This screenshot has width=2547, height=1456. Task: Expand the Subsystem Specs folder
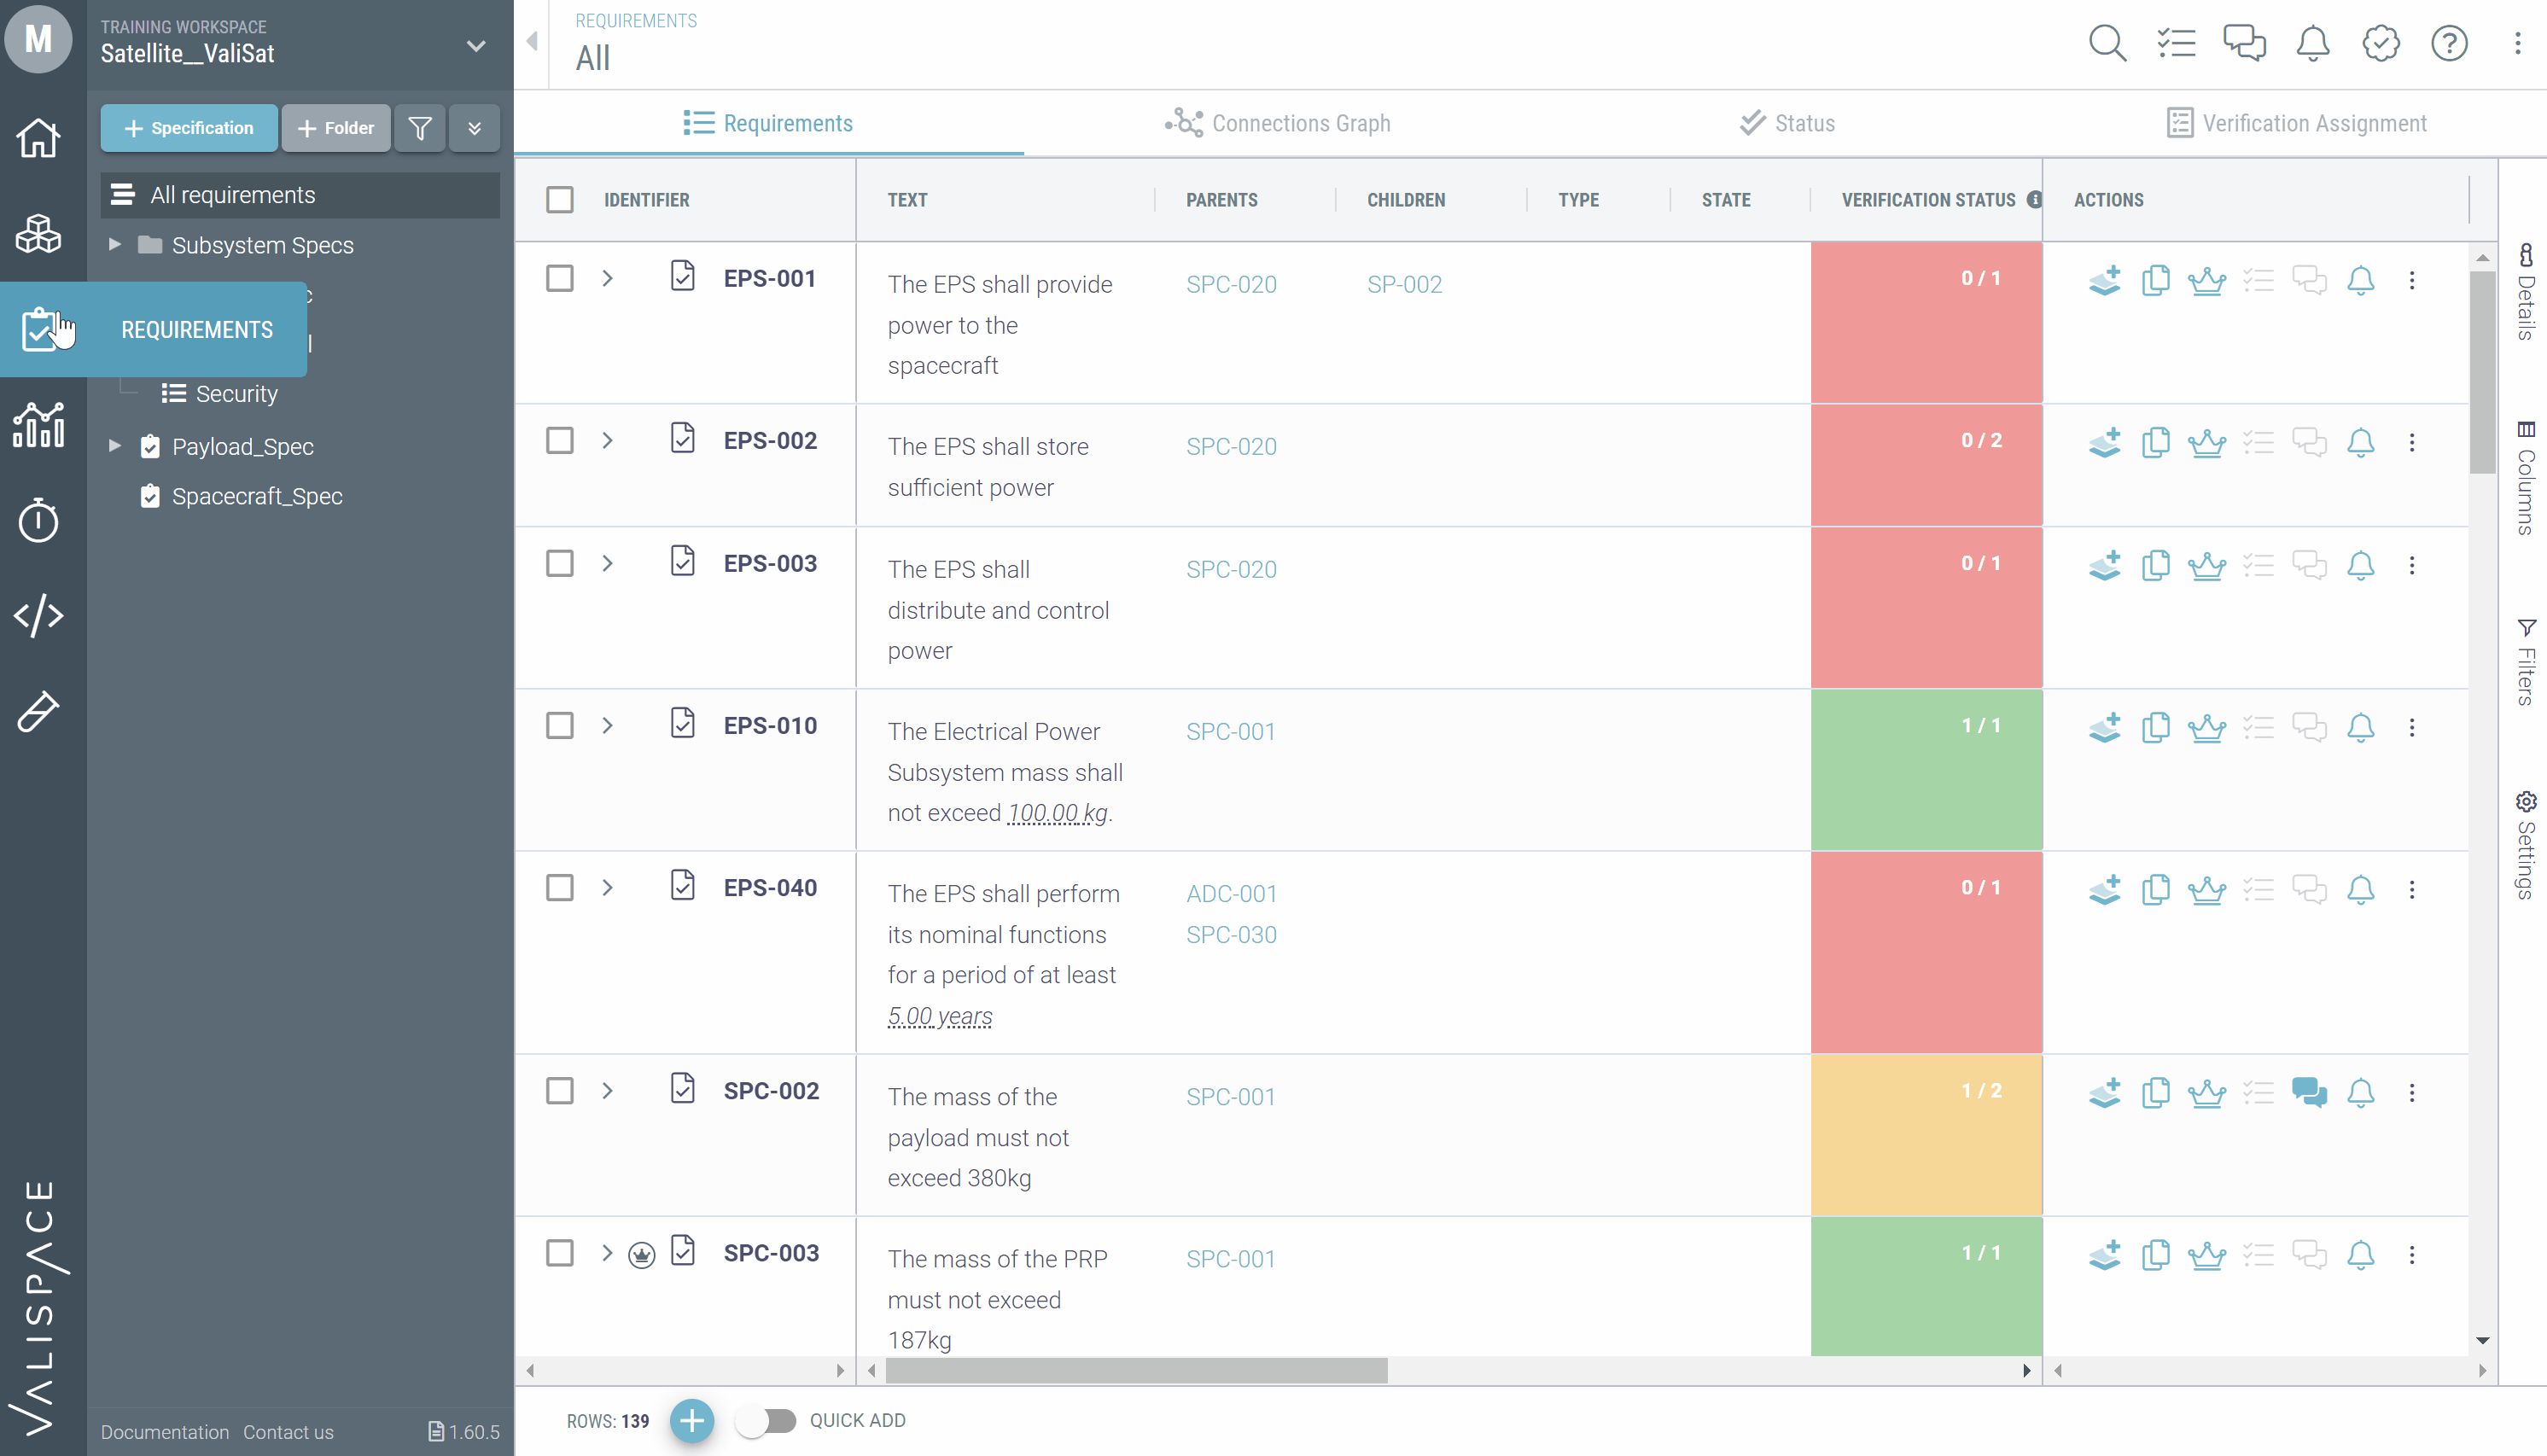(x=115, y=245)
